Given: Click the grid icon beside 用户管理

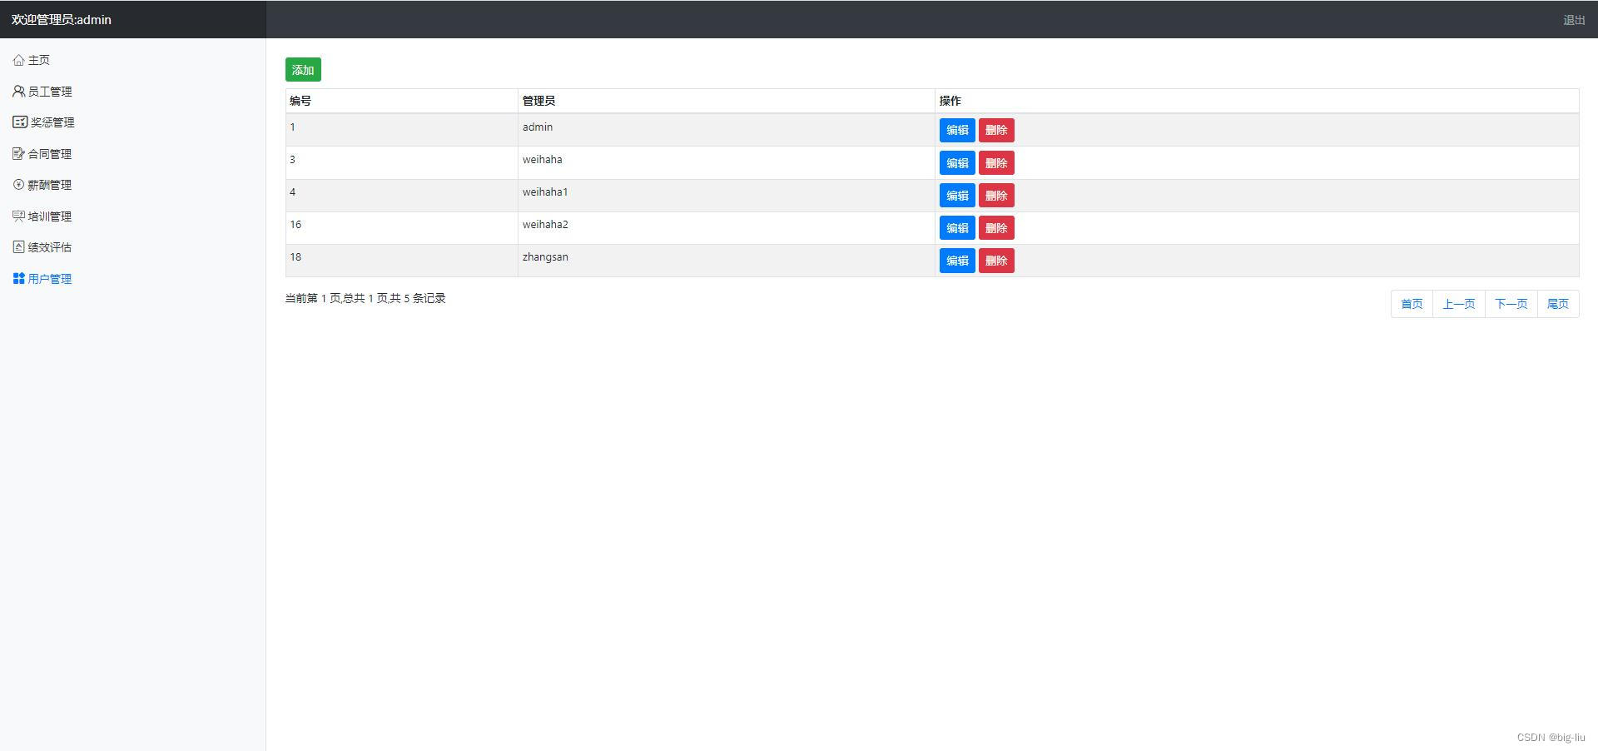Looking at the screenshot, I should [18, 278].
